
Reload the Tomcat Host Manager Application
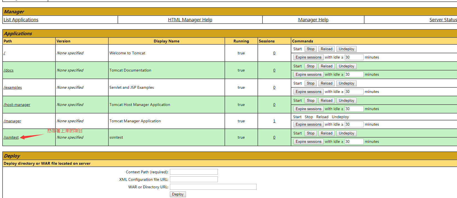(326, 100)
